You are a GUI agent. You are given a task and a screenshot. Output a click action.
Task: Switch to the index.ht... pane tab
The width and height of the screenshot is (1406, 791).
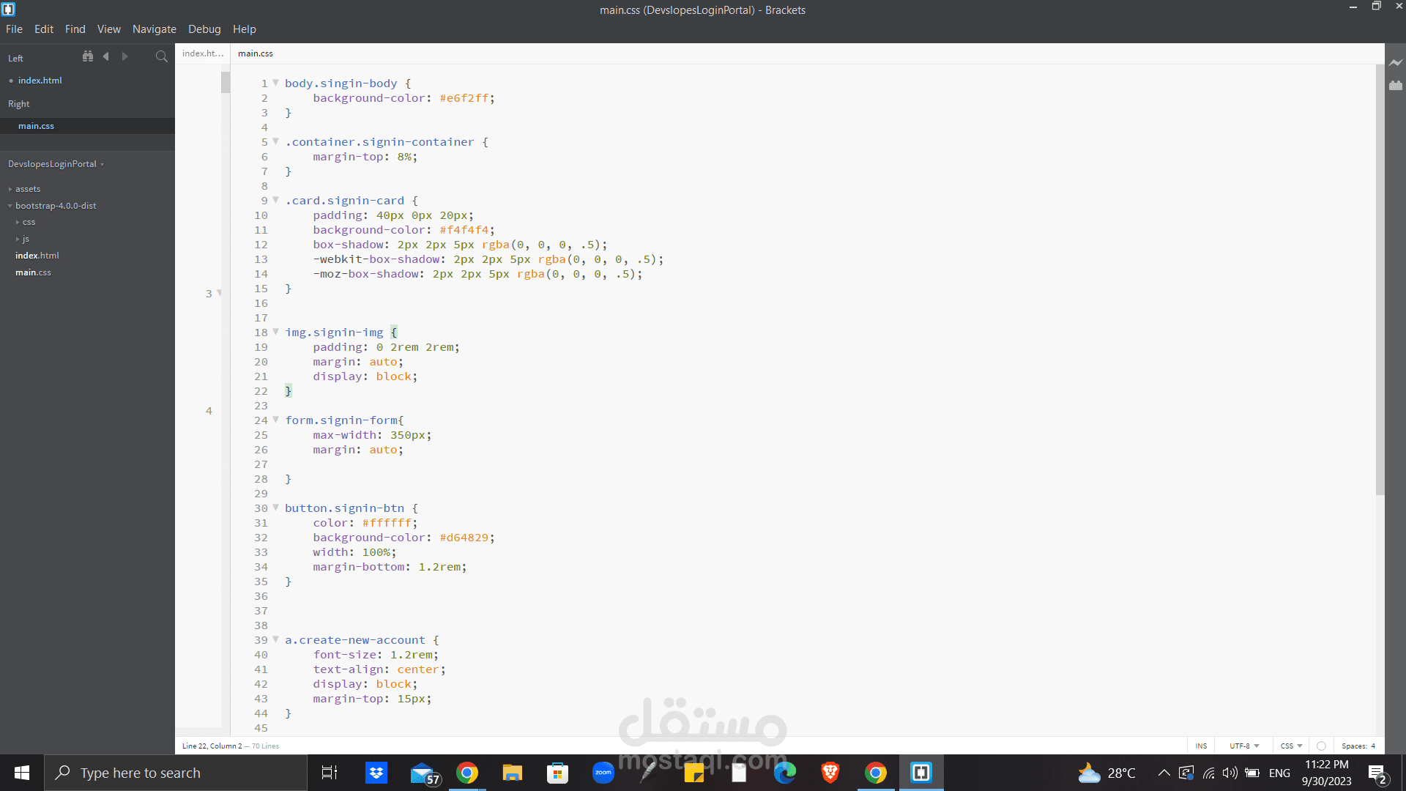point(203,53)
